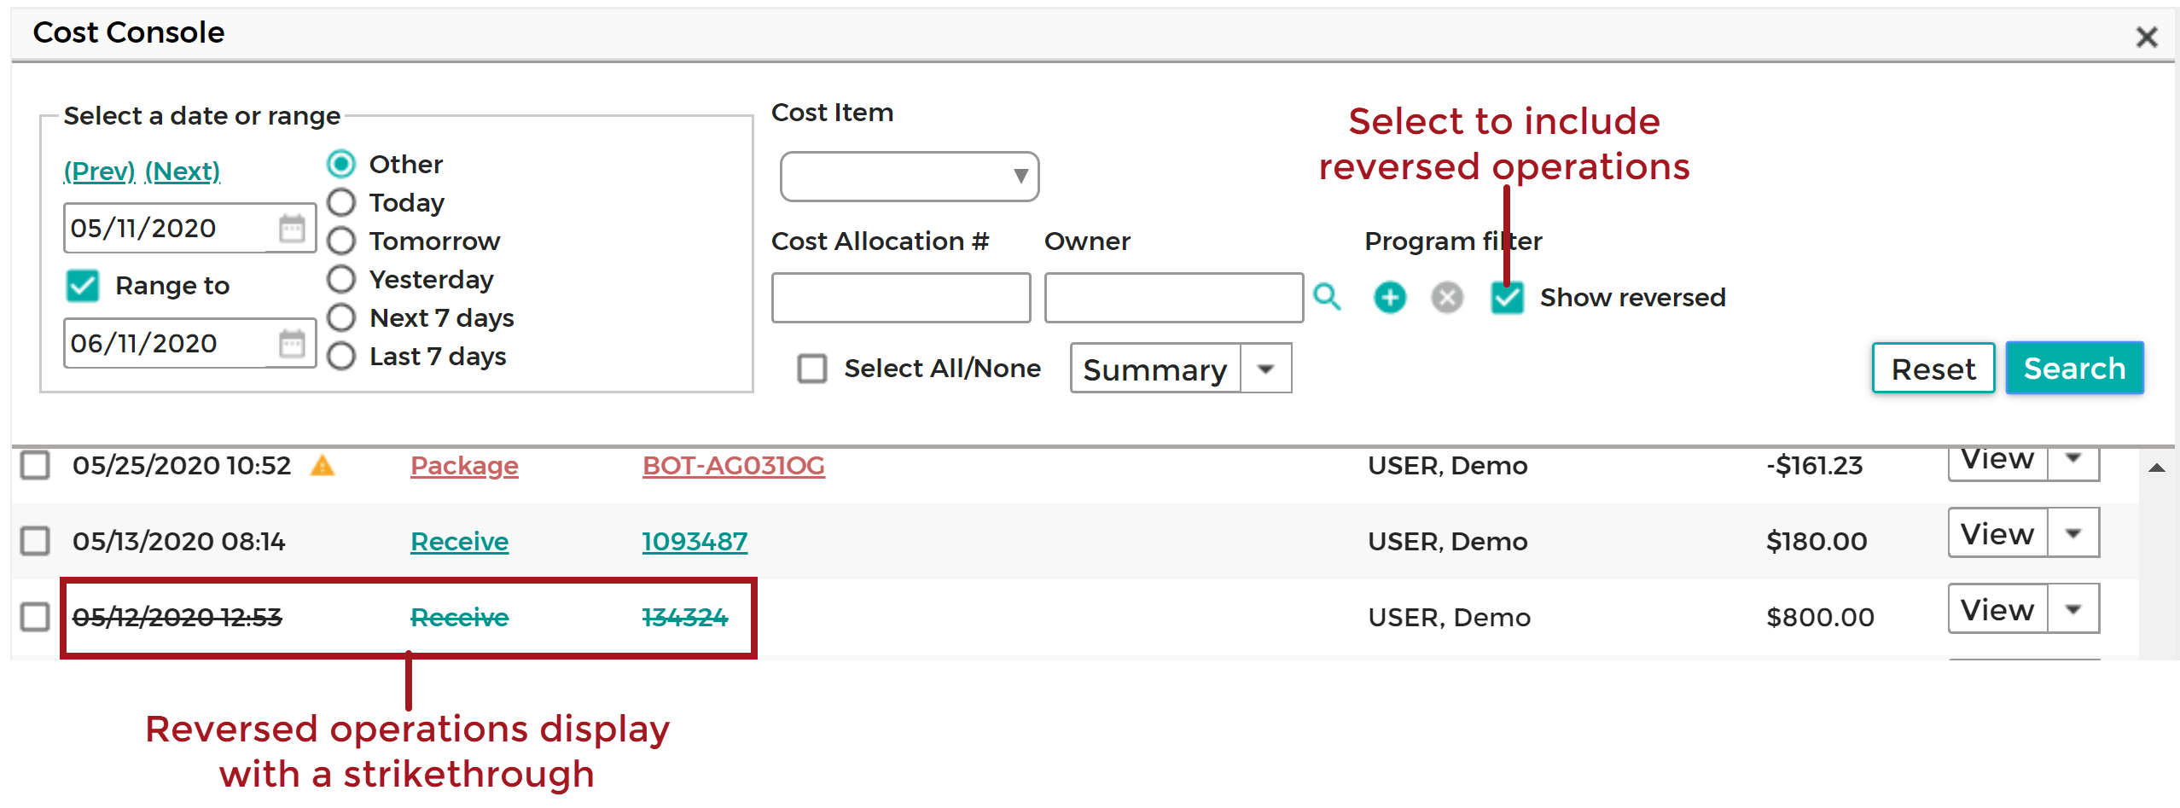2180x808 pixels.
Task: Uncheck the Range to checkbox
Action: coord(83,286)
